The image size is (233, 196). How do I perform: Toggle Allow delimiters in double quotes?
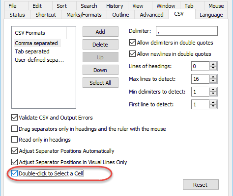click(x=132, y=43)
